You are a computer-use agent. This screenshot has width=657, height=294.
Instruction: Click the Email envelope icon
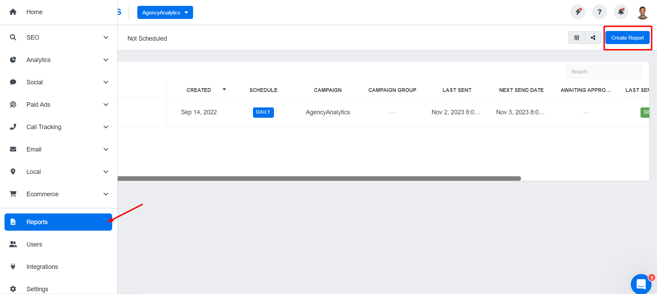pyautogui.click(x=13, y=149)
